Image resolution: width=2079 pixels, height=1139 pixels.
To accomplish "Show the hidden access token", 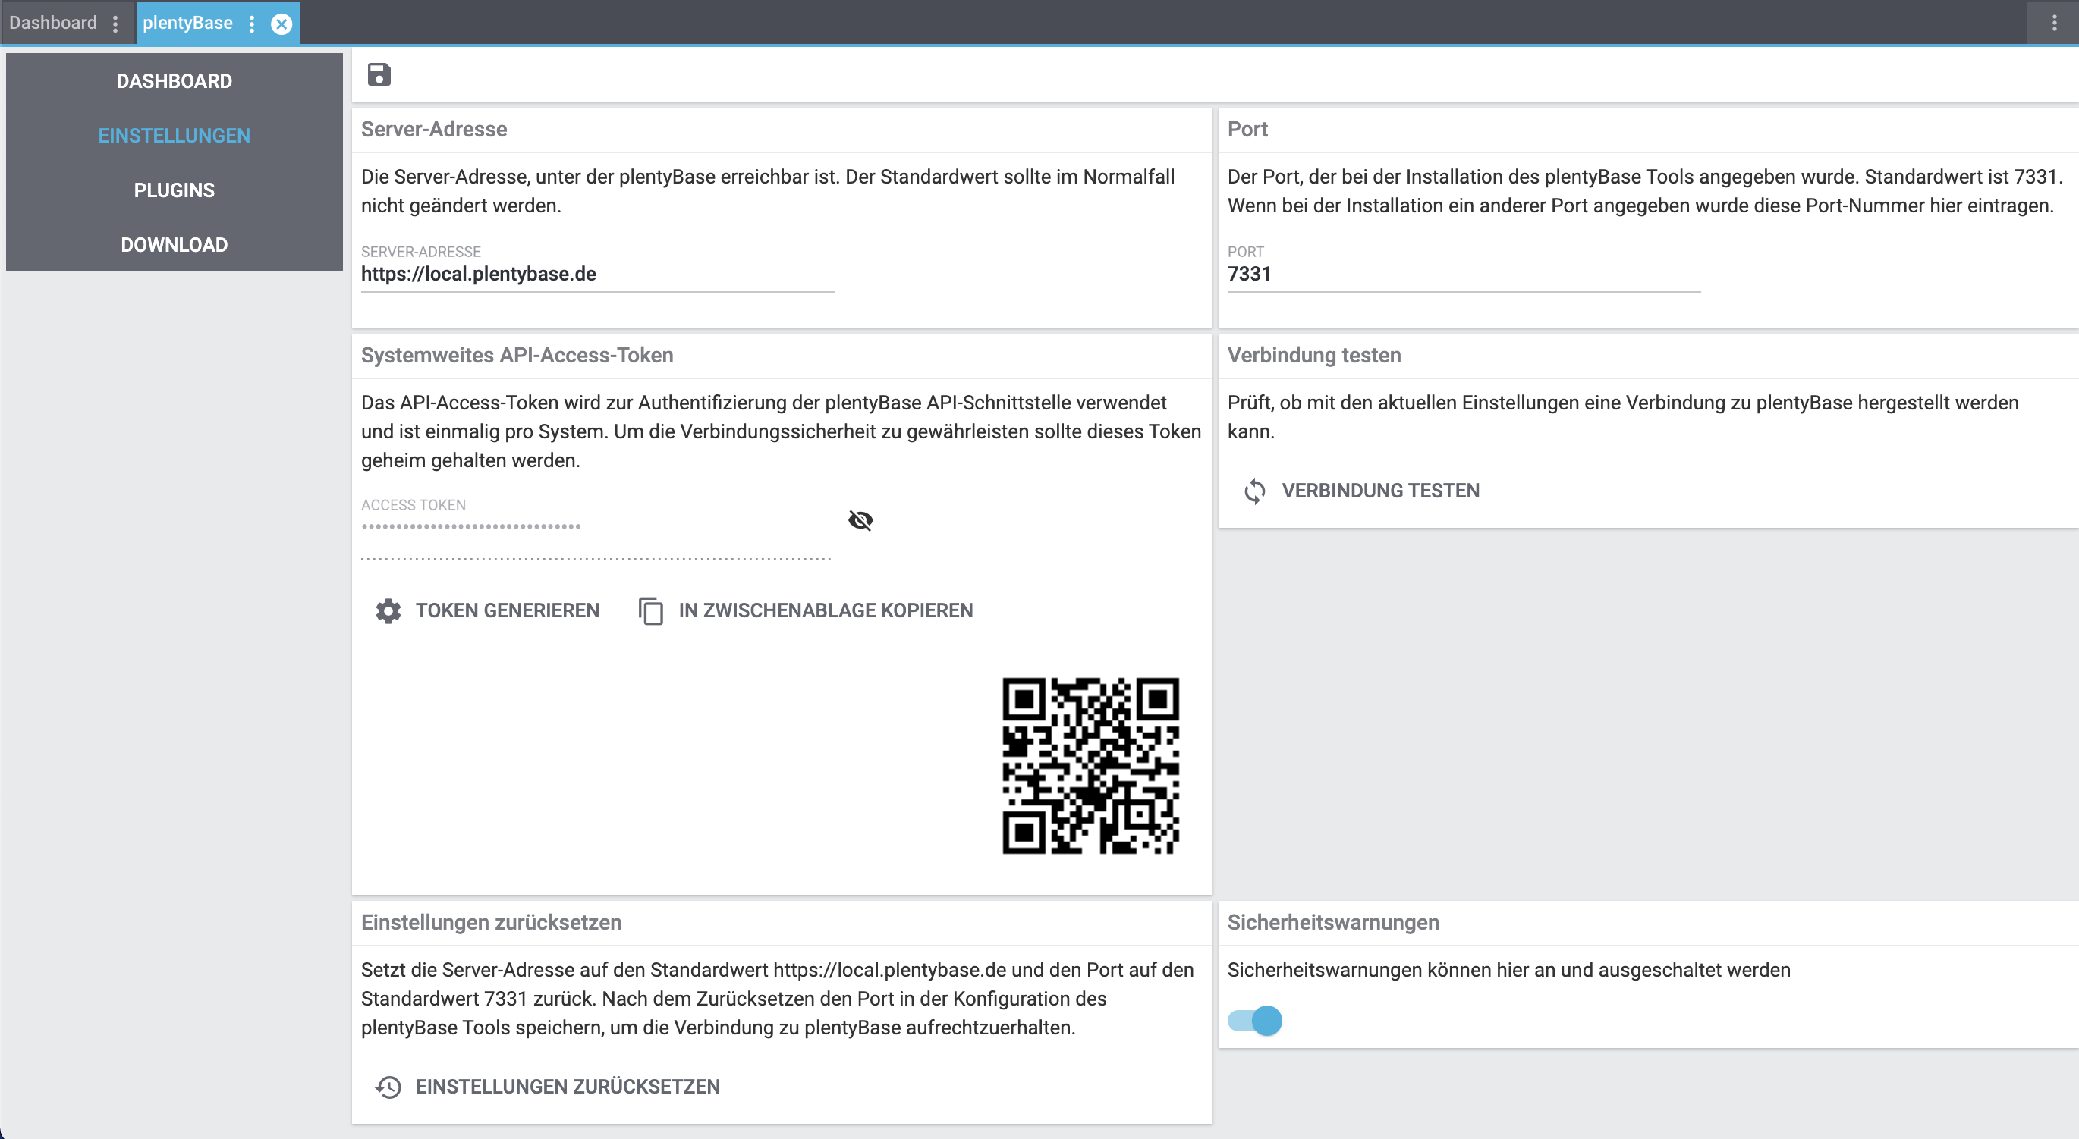I will 860,520.
